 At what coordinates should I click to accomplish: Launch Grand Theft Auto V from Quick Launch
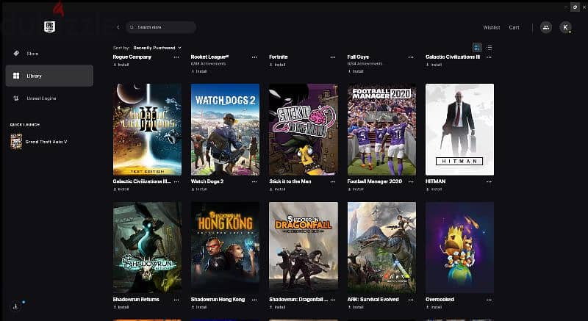click(x=39, y=142)
